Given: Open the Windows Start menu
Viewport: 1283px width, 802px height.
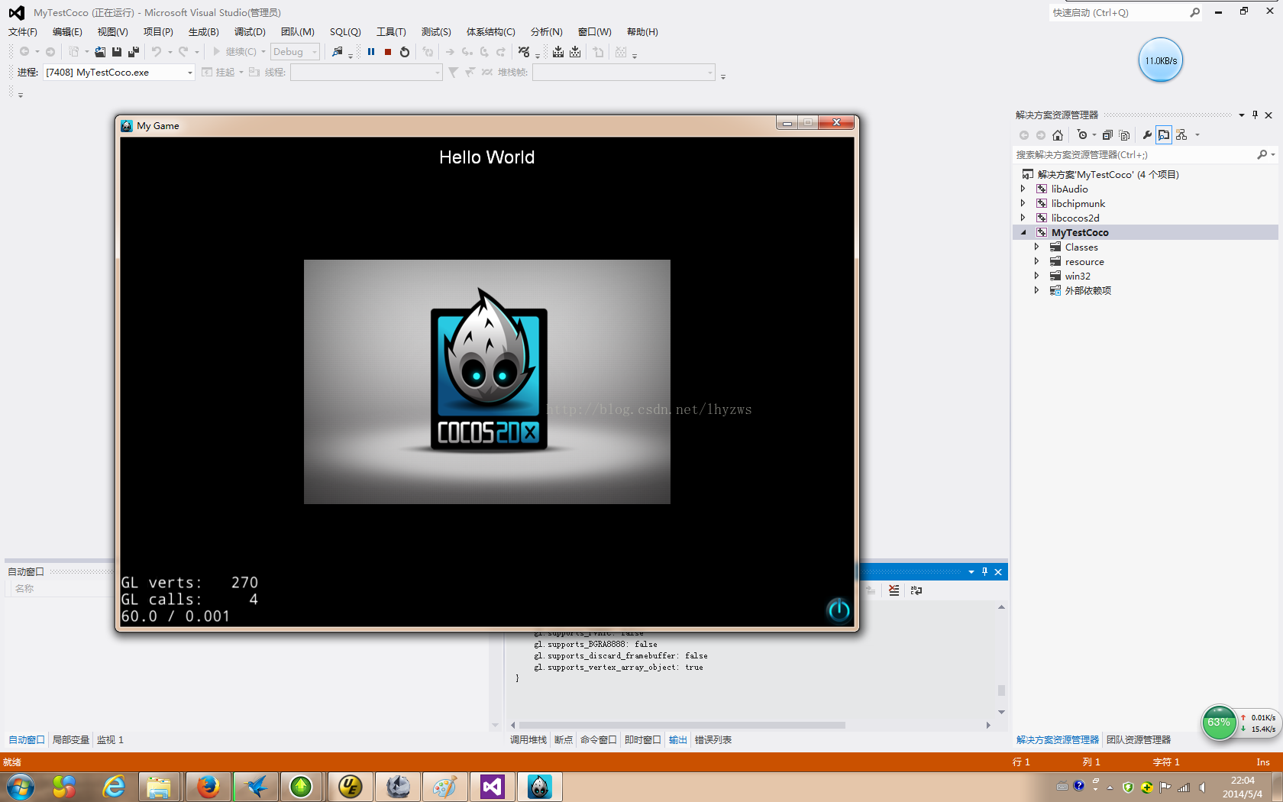Looking at the screenshot, I should click(x=20, y=787).
